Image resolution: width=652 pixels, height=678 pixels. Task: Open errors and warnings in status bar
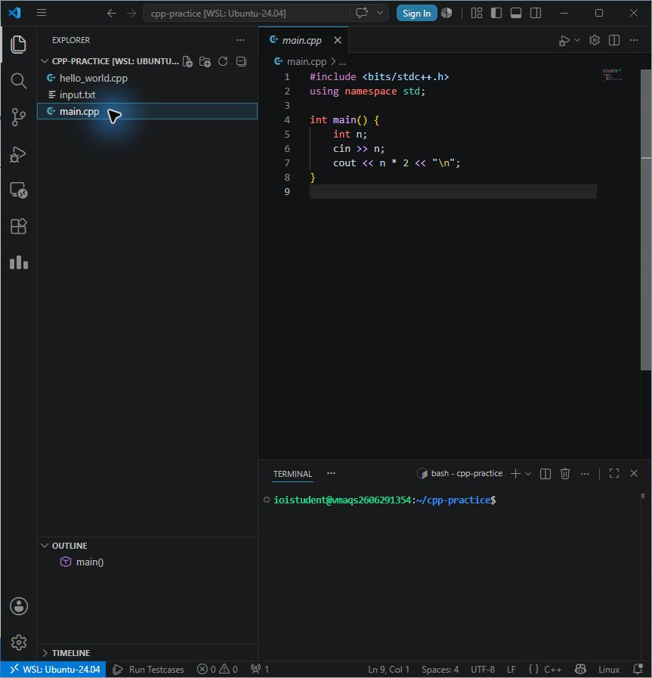(x=218, y=670)
